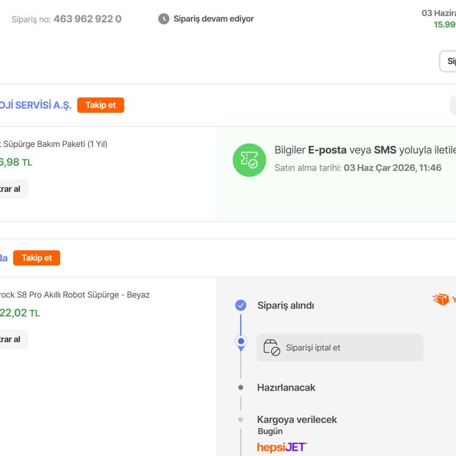Click the Hazırlanacak step dot
The height and width of the screenshot is (456, 456).
coord(240,387)
